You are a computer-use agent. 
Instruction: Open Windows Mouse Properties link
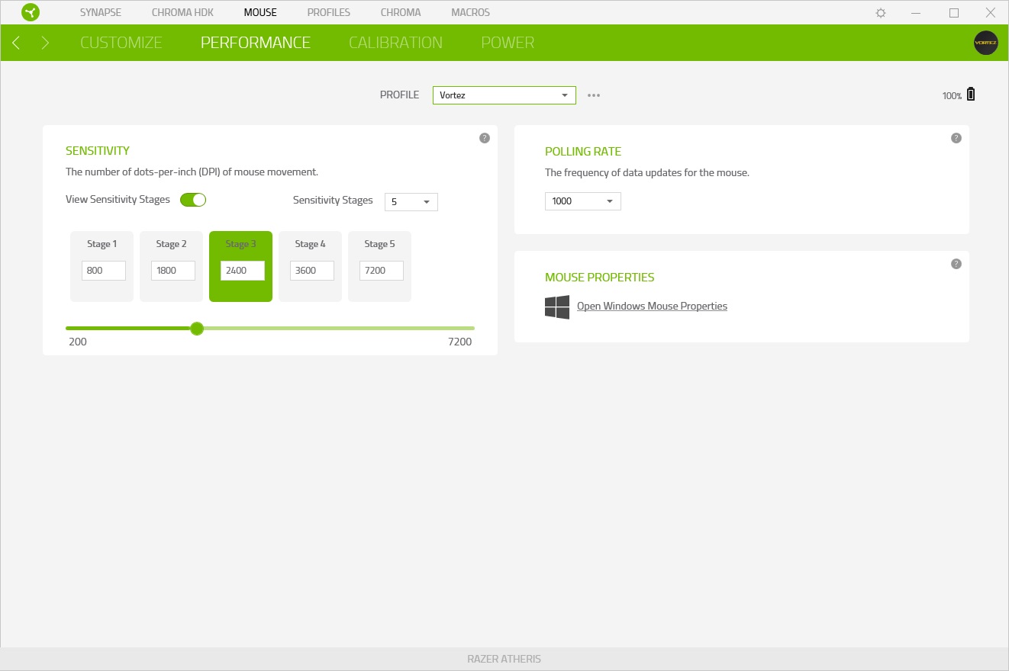652,307
